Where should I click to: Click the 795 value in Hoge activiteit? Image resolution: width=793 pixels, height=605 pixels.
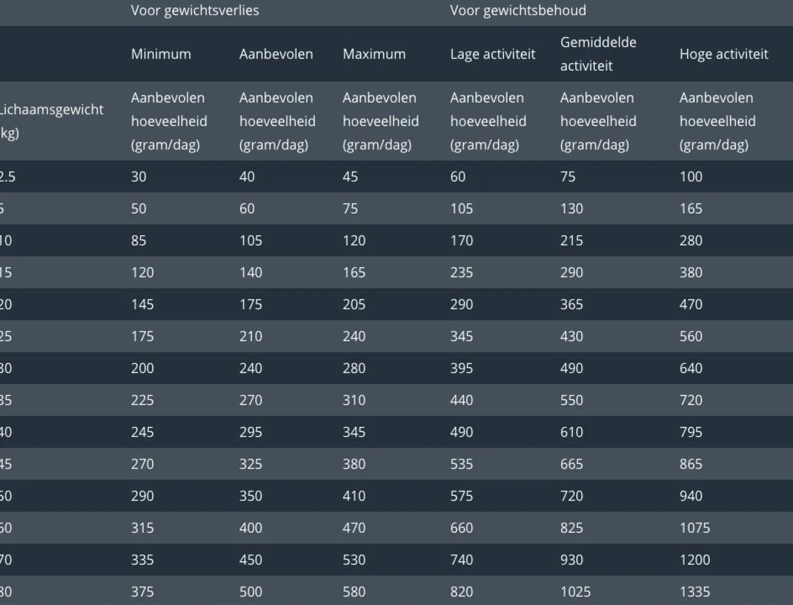coord(690,432)
